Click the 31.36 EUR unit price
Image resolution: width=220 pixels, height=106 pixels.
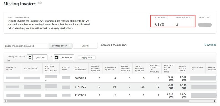pyautogui.click(x=170, y=95)
